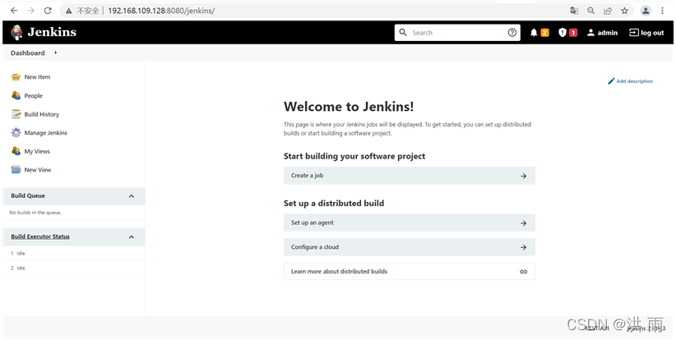Open Manage Jenkins sidebar entry
The height and width of the screenshot is (340, 676).
click(x=46, y=132)
